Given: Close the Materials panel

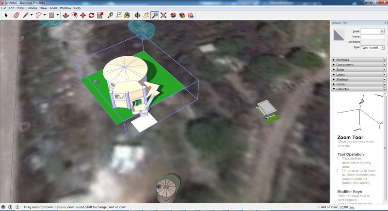Looking at the screenshot, I should tap(385, 60).
